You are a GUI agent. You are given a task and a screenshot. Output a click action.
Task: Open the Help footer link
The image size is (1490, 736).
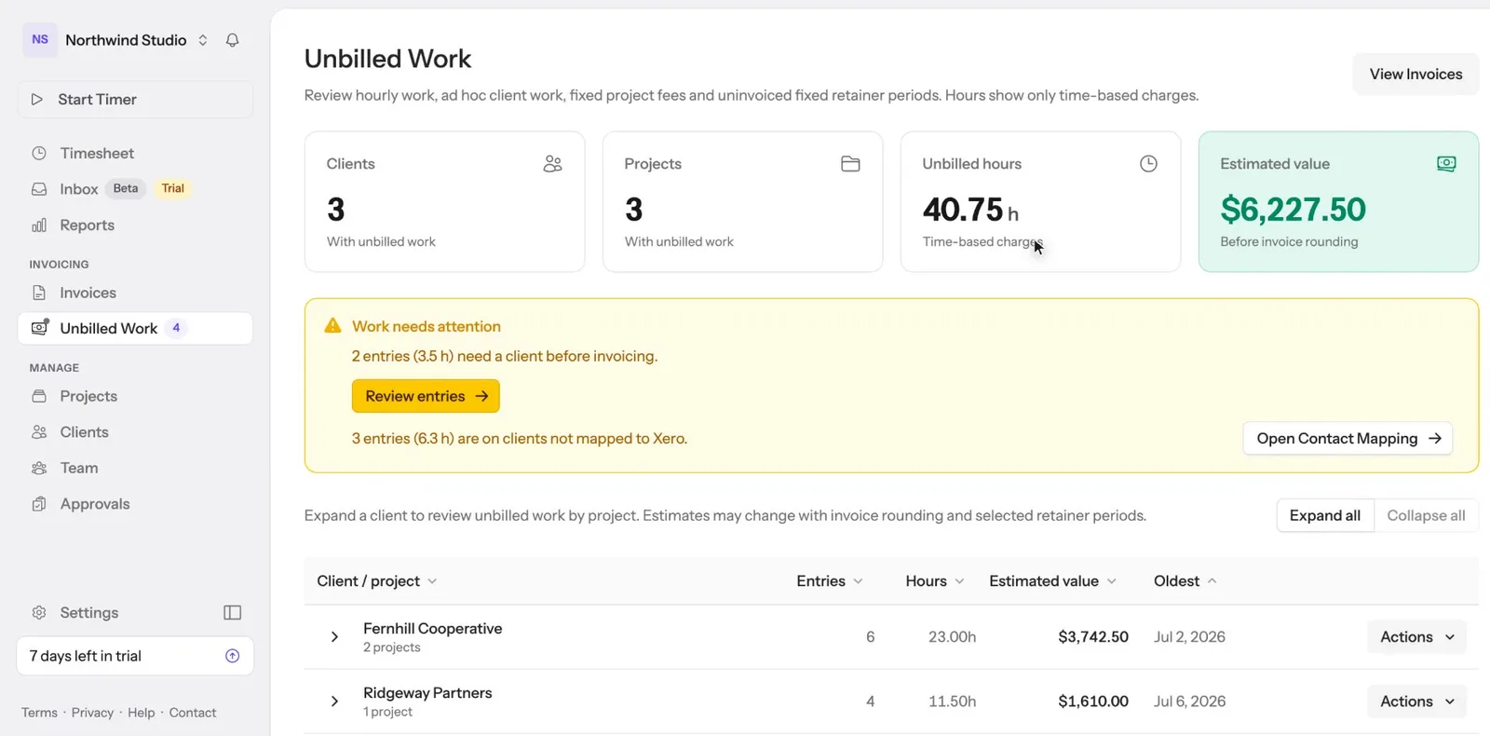142,713
